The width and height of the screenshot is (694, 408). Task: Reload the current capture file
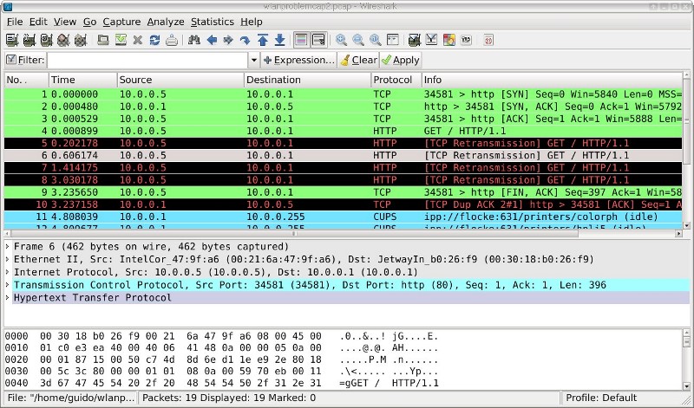[x=154, y=40]
